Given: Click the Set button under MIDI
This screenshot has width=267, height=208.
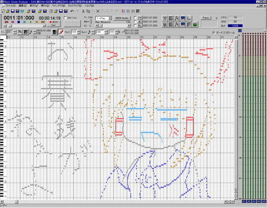Looking at the screenshot, I should click(x=54, y=25).
